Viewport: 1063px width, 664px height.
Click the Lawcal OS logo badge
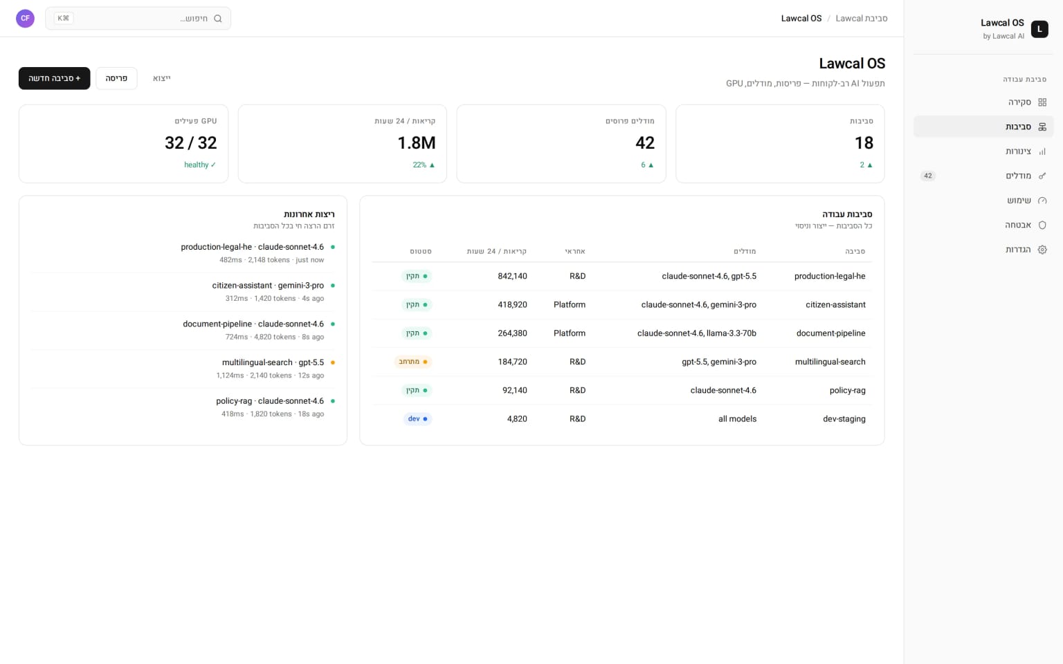(1039, 29)
